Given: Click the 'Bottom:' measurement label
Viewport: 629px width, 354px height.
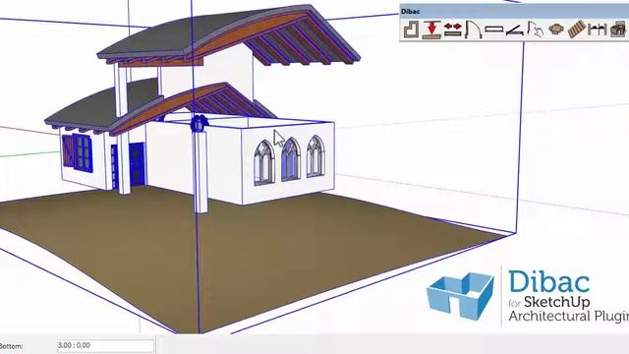Looking at the screenshot, I should 11,346.
